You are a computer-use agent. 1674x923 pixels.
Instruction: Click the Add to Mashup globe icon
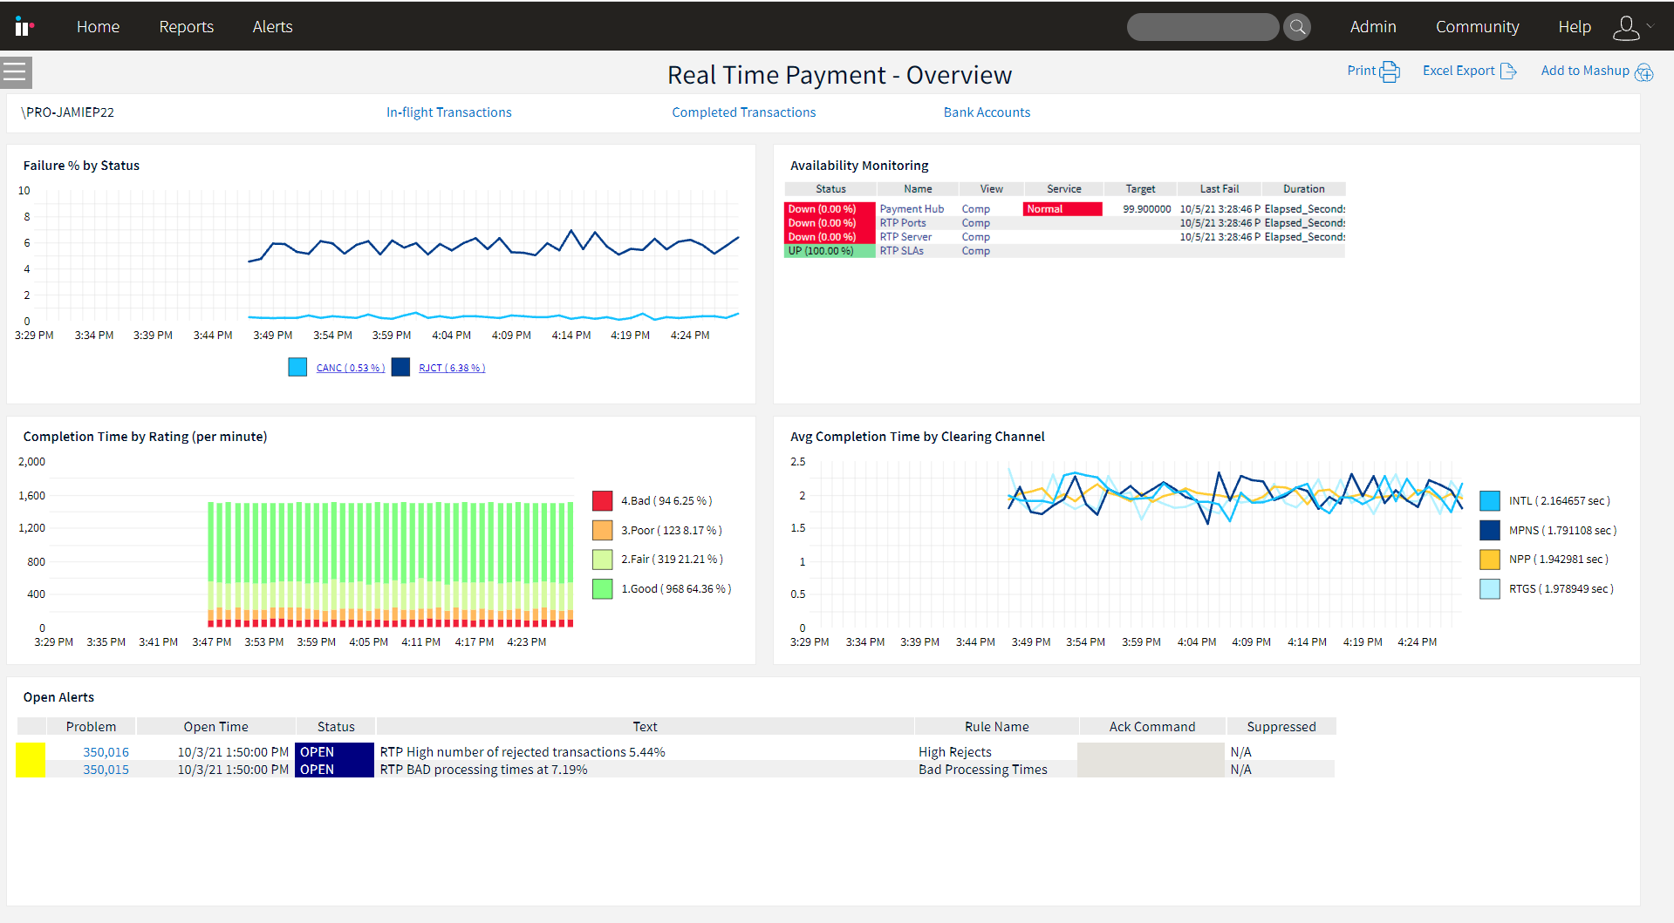(x=1644, y=72)
